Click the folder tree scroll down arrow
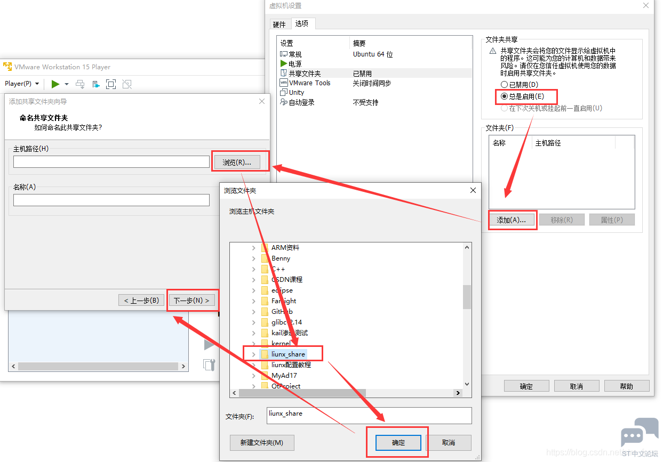The image size is (663, 462). [x=467, y=384]
